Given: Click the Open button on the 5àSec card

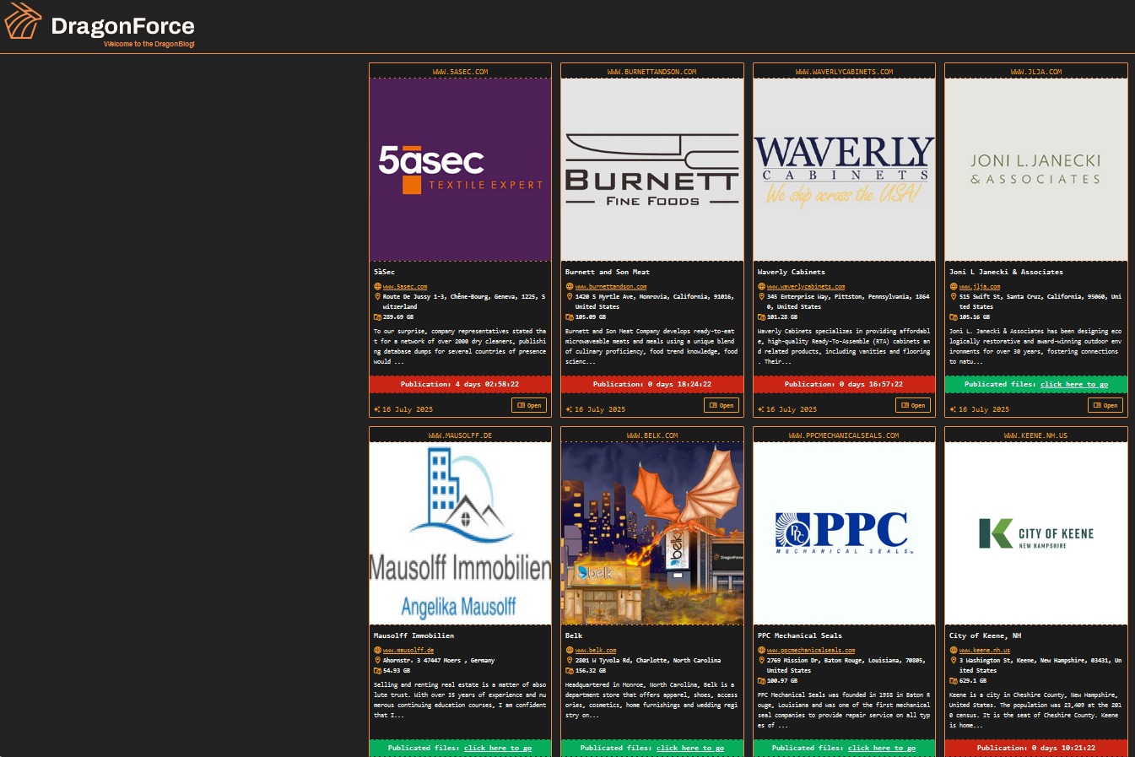Looking at the screenshot, I should 529,405.
